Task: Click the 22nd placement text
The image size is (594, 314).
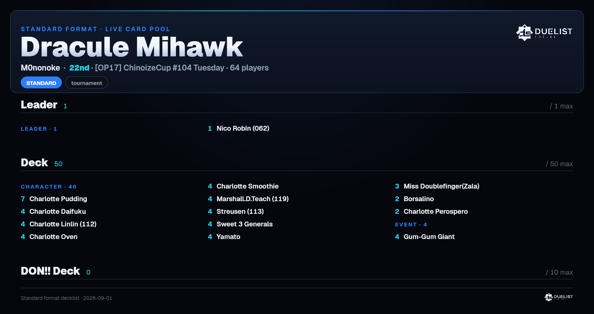Action: coord(79,68)
